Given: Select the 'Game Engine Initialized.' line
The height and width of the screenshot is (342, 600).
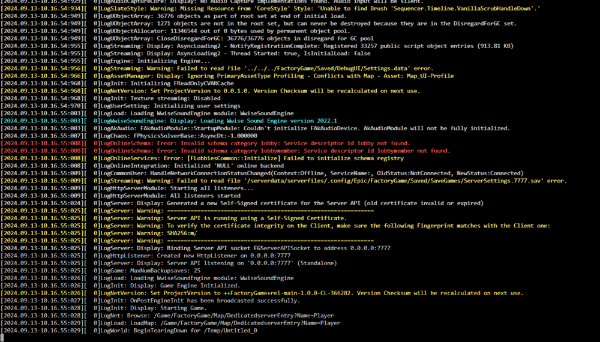Looking at the screenshot, I should (x=121, y=286).
